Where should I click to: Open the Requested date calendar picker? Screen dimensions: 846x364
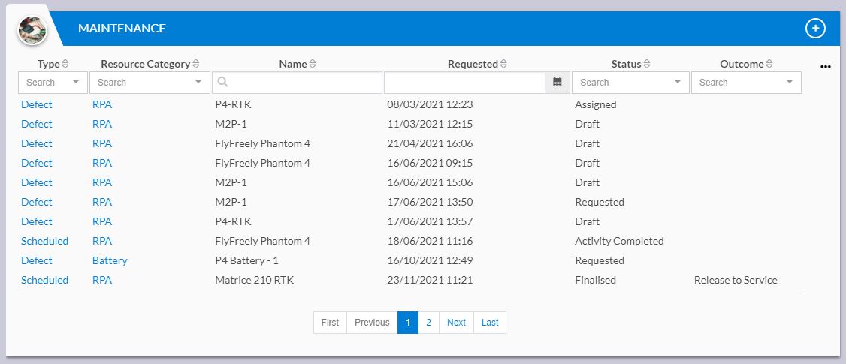coord(557,83)
